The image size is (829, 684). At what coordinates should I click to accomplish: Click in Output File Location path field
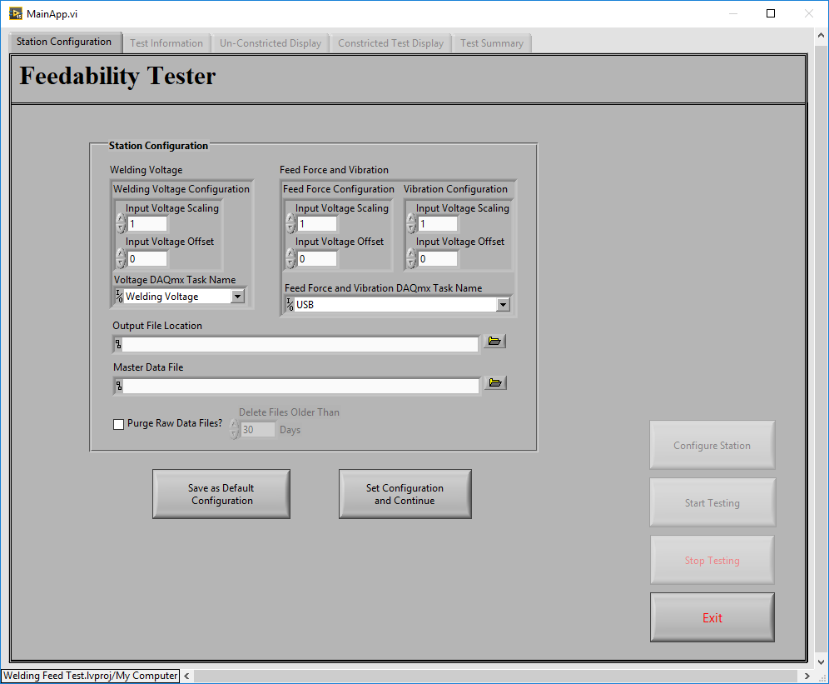point(300,345)
